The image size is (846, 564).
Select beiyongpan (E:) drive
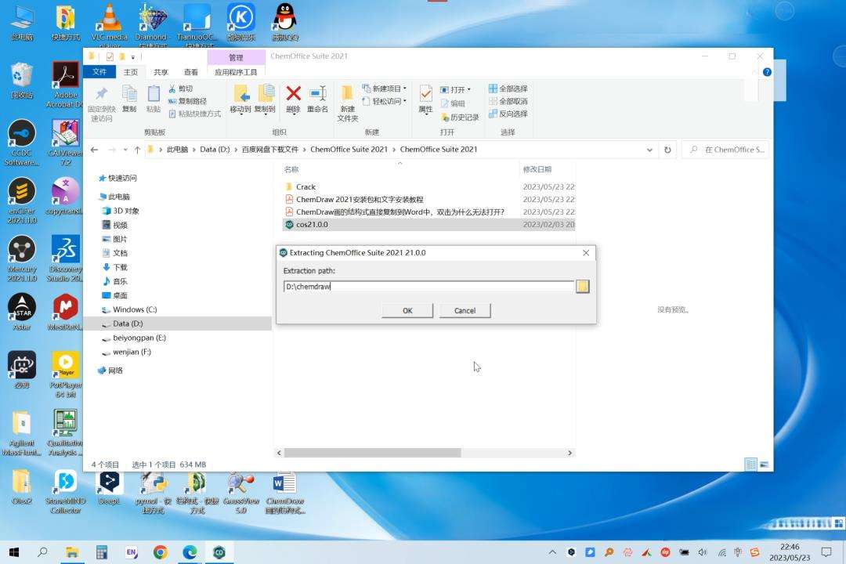[135, 338]
